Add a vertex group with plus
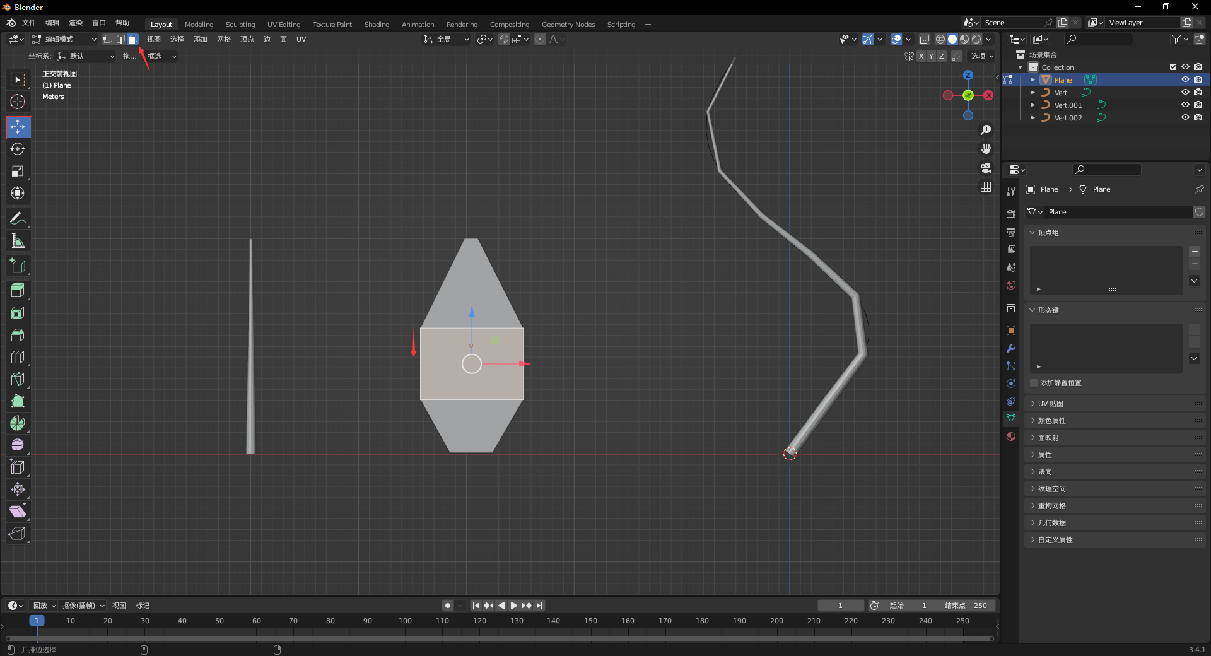This screenshot has height=656, width=1211. (1195, 252)
